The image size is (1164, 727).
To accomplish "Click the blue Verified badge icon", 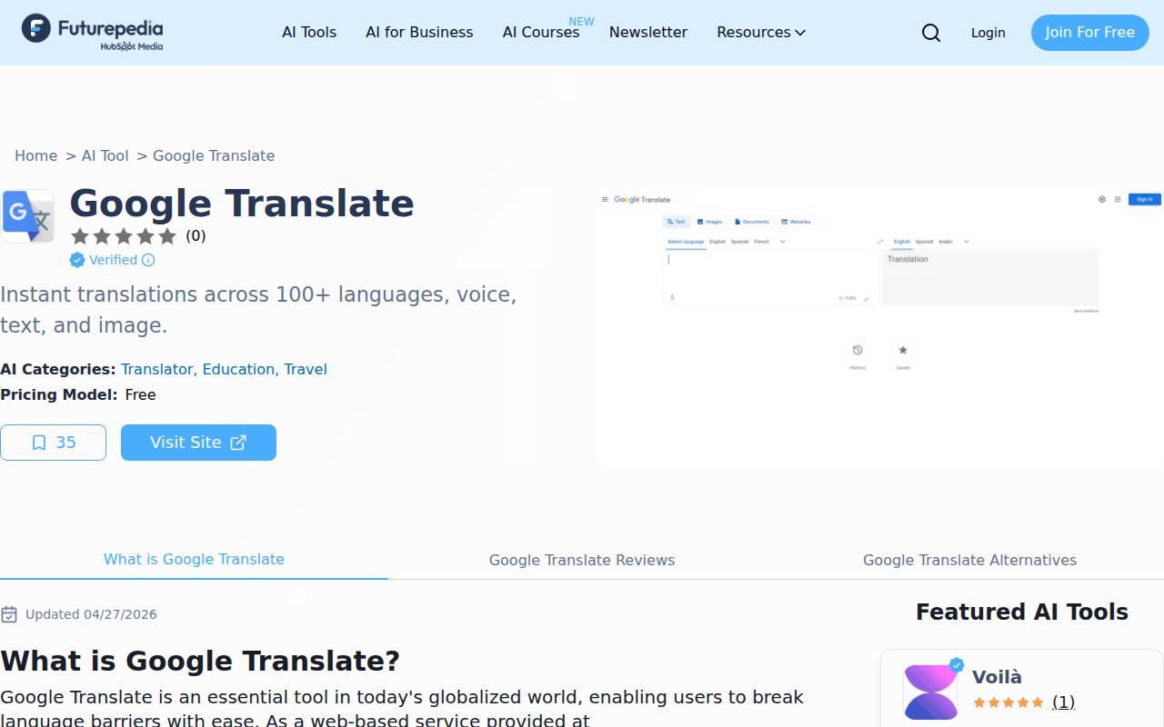I will pos(77,260).
